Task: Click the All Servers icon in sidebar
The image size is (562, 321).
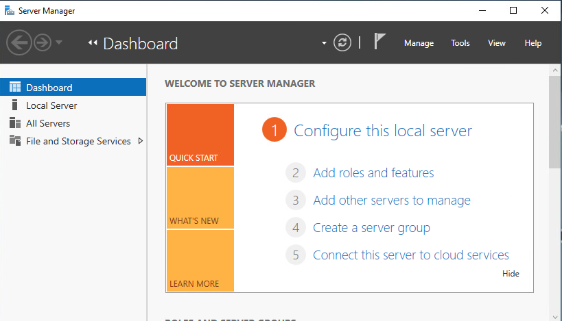Action: [14, 123]
